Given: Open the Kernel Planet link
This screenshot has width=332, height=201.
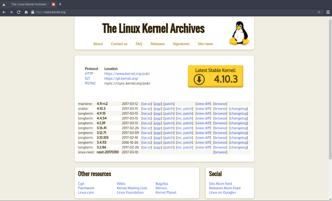Looking at the screenshot, I should coord(166,193).
